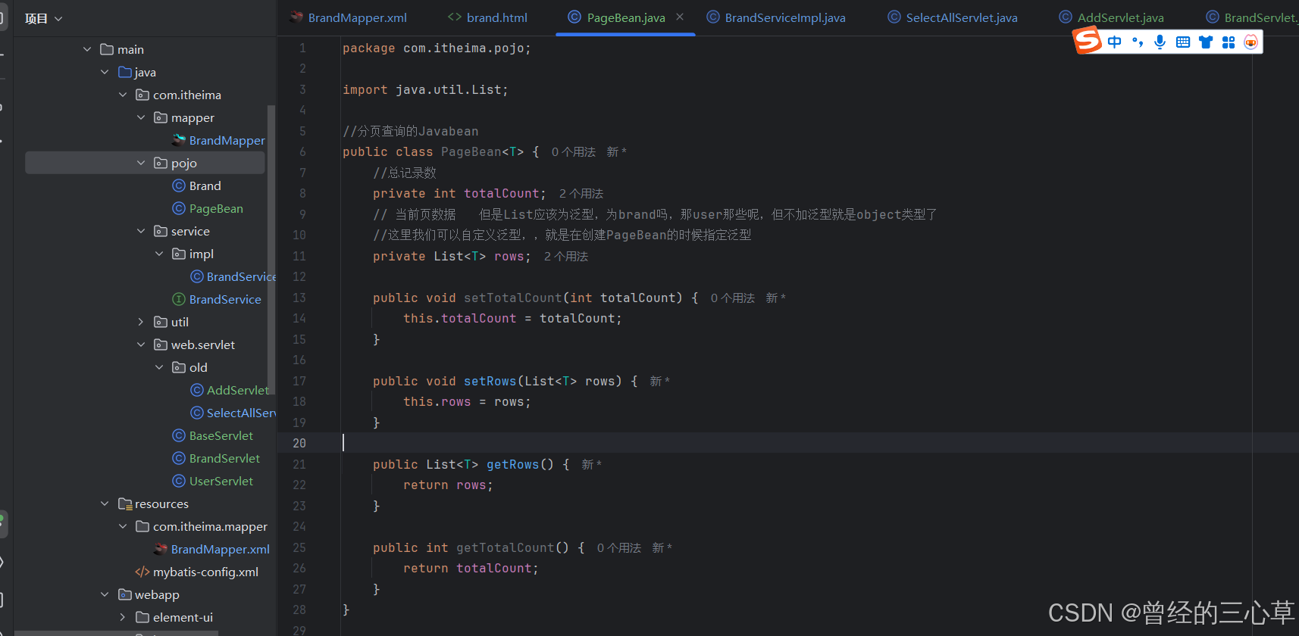The width and height of the screenshot is (1299, 636).
Task: Click the file icon of BrandMapper.xml in resources
Action: (161, 549)
